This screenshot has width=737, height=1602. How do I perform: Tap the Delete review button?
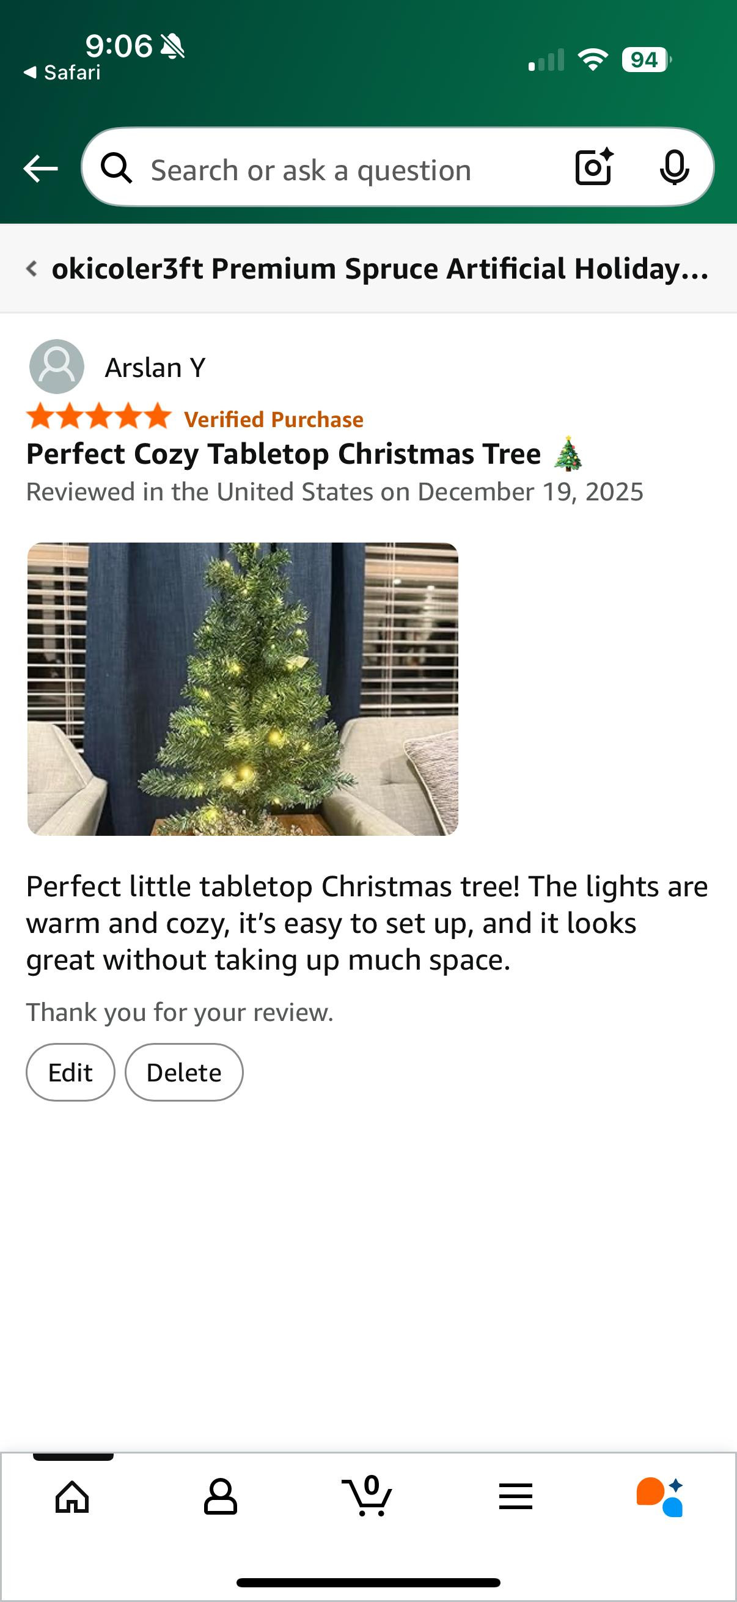pyautogui.click(x=183, y=1072)
